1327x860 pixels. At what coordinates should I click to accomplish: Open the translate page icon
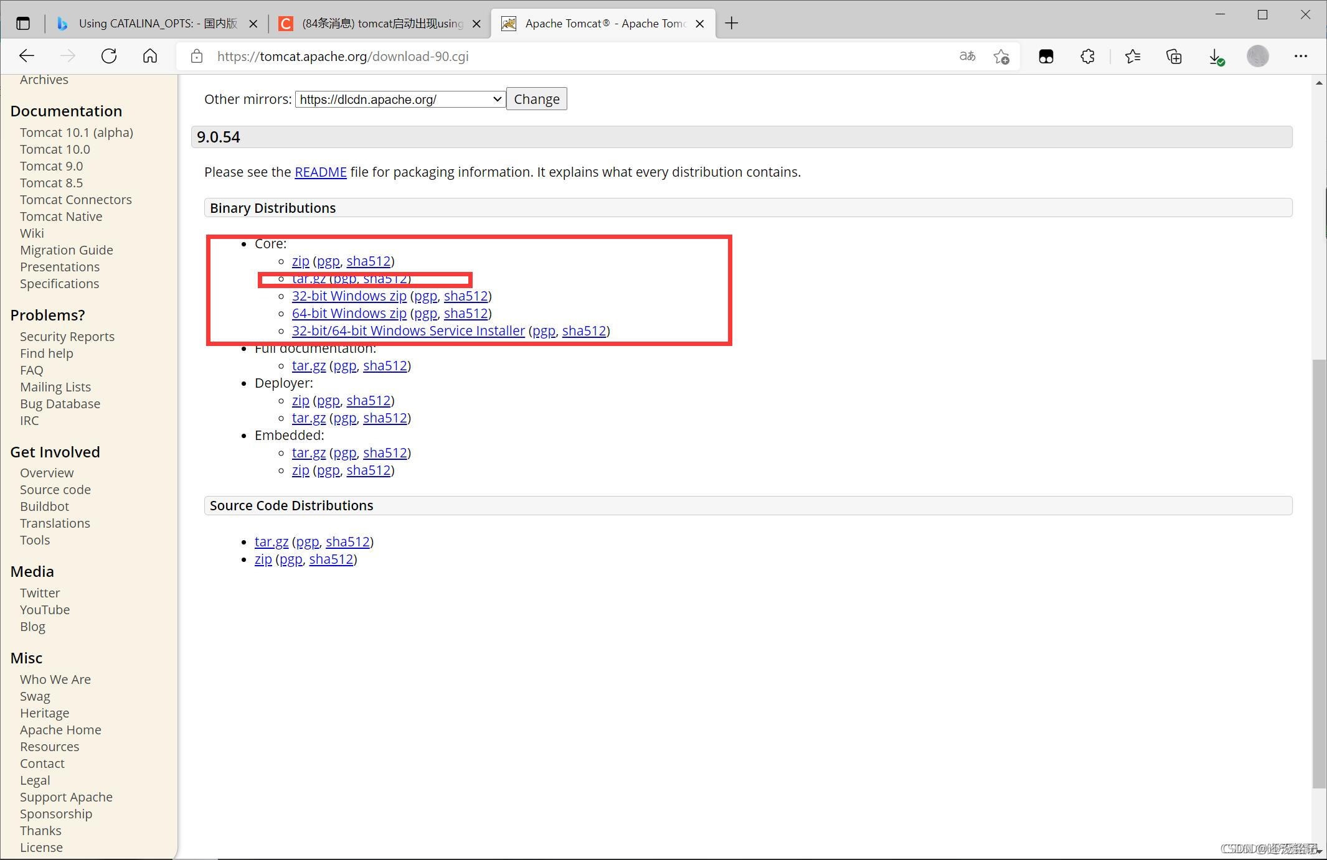[967, 56]
